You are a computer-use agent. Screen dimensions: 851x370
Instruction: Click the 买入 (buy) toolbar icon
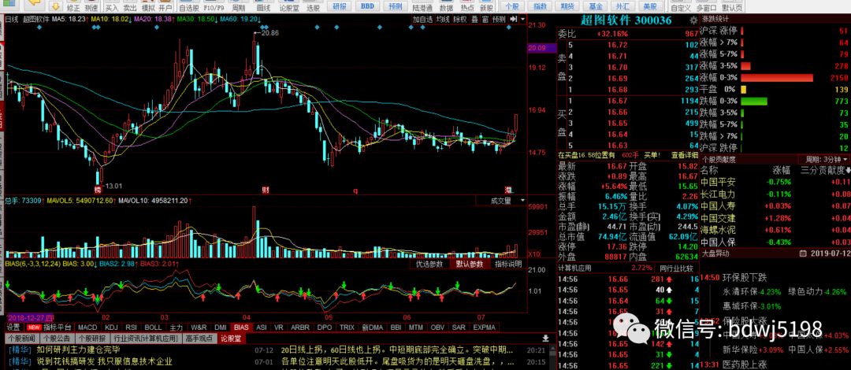(111, 6)
